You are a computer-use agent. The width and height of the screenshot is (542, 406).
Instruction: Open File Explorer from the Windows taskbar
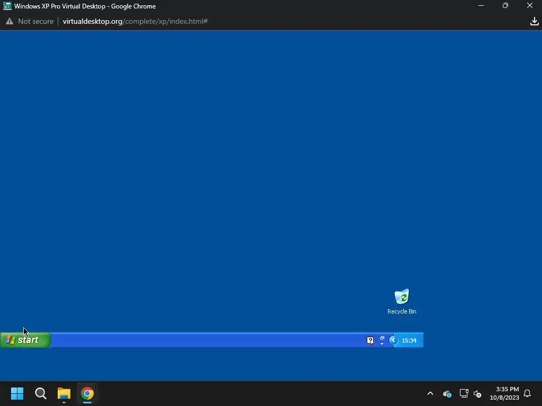coord(64,393)
